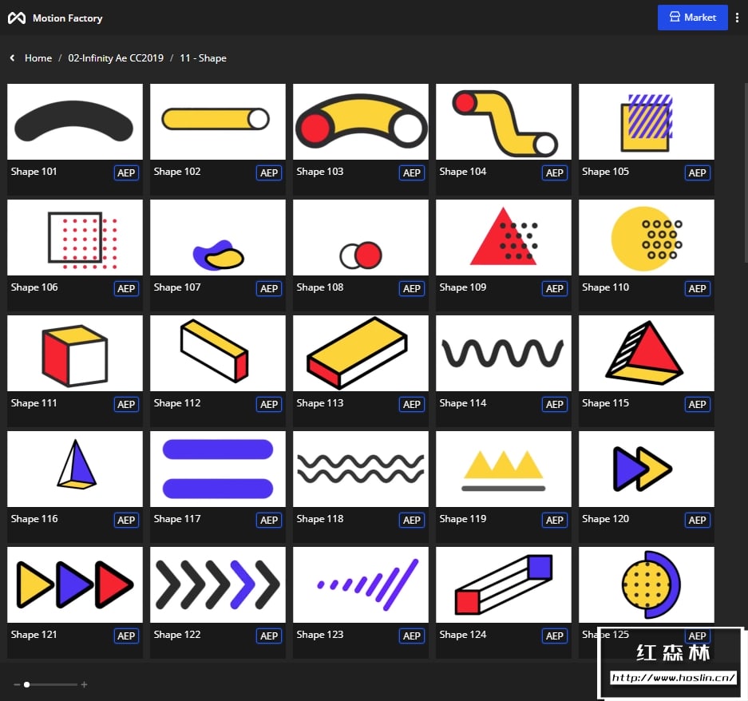
Task: Click the 11 - Shape breadcrumb
Action: pos(203,58)
